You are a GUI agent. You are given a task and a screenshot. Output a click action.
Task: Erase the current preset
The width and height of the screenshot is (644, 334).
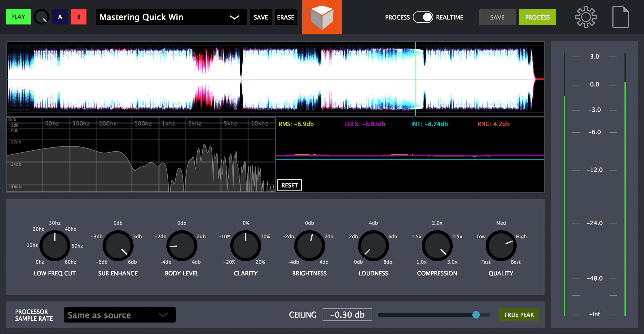pos(285,17)
